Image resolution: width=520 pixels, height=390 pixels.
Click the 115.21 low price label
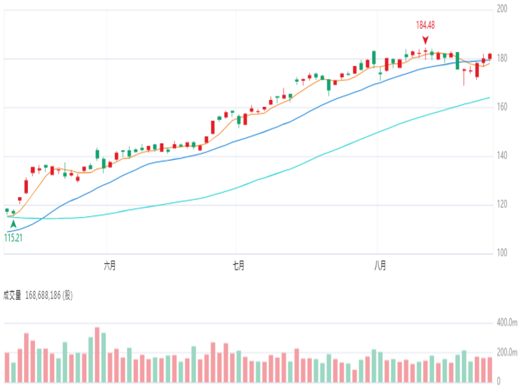tap(13, 238)
